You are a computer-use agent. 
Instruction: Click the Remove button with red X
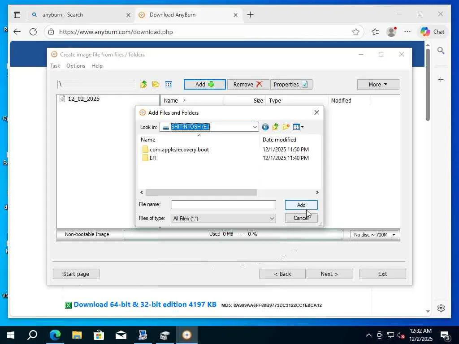pyautogui.click(x=248, y=85)
